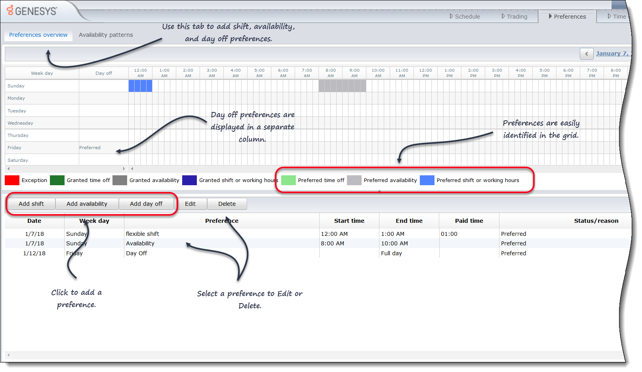Click the Week day header in grid
This screenshot has height=372, width=642.
click(x=42, y=73)
